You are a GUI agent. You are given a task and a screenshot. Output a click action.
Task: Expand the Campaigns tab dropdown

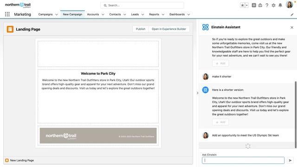point(57,14)
